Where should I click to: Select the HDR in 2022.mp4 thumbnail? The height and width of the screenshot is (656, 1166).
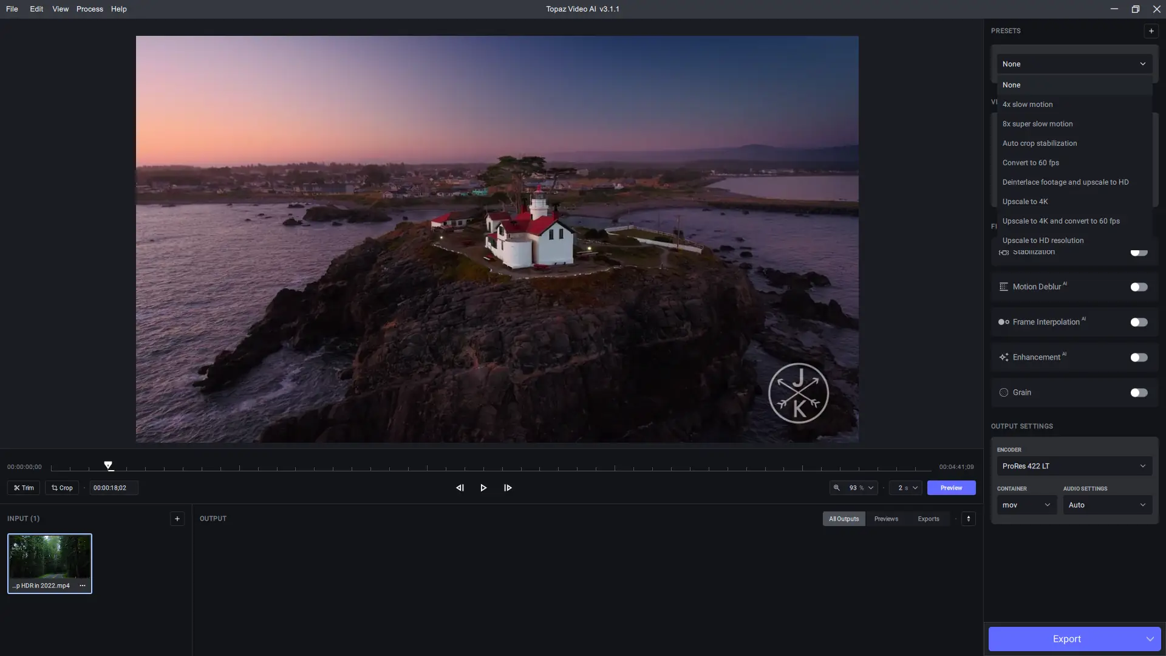coord(50,557)
